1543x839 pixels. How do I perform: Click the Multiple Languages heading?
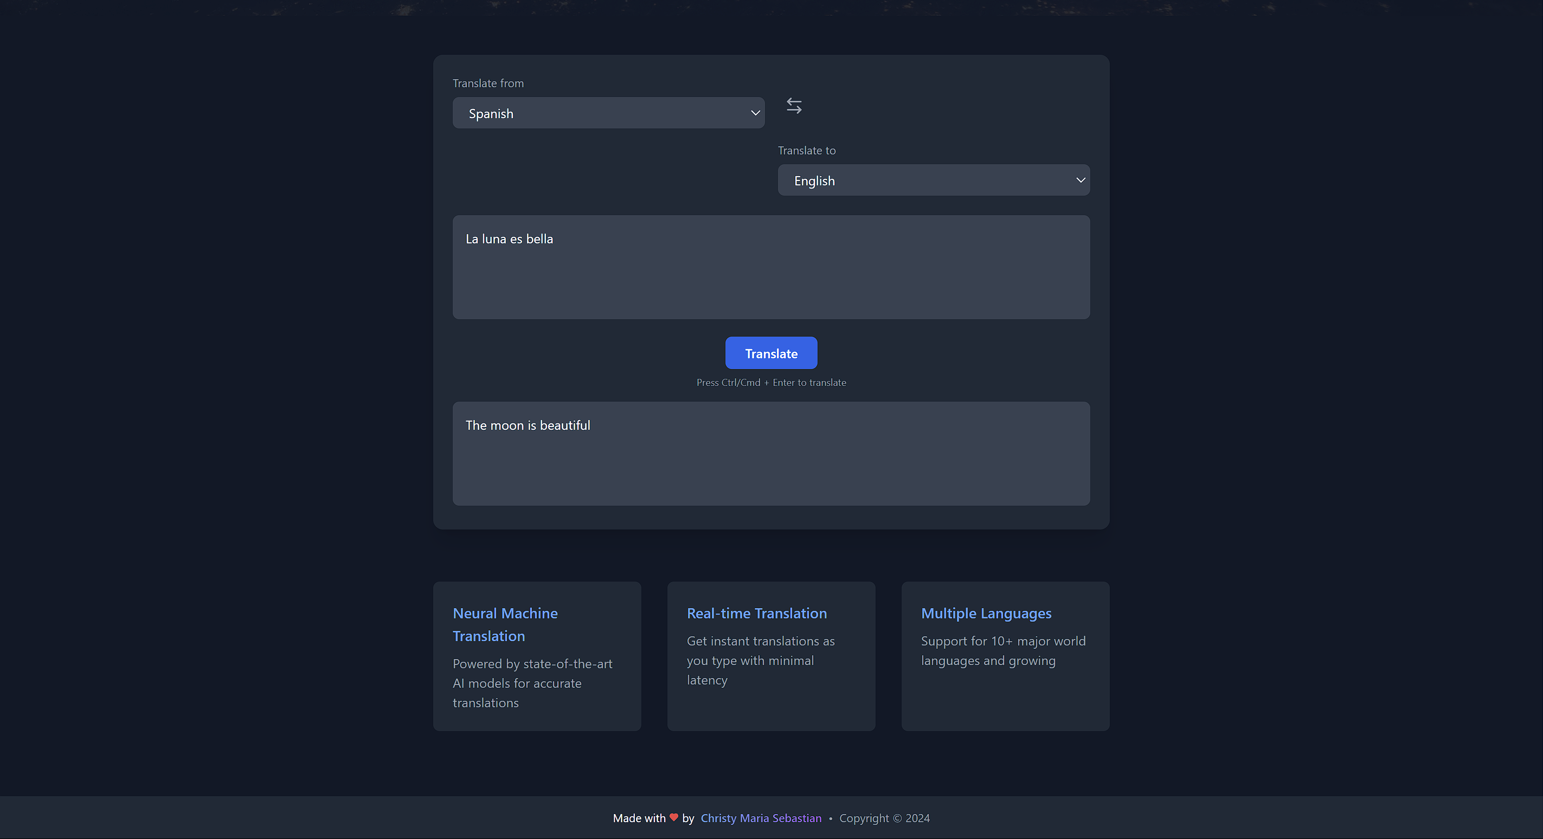[x=985, y=613]
